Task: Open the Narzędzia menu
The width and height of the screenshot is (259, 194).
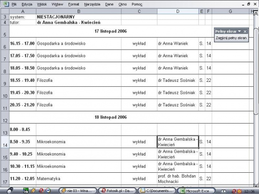Action: (92, 4)
